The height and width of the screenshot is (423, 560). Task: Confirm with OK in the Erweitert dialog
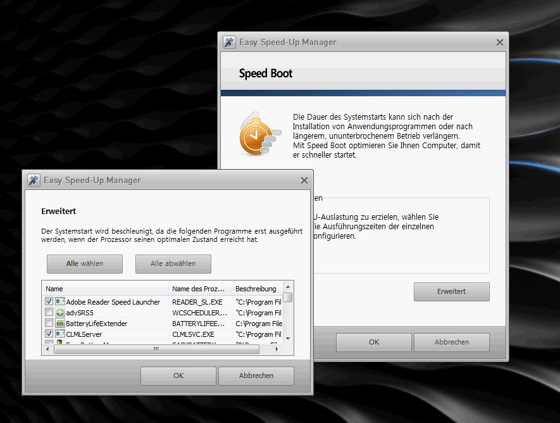click(x=178, y=376)
